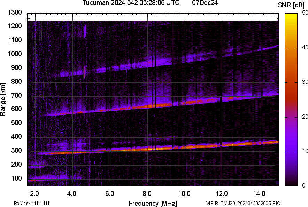Click the VIPIR TMJ20 filename footer text
Screen dimensions: 308x207
point(243,203)
